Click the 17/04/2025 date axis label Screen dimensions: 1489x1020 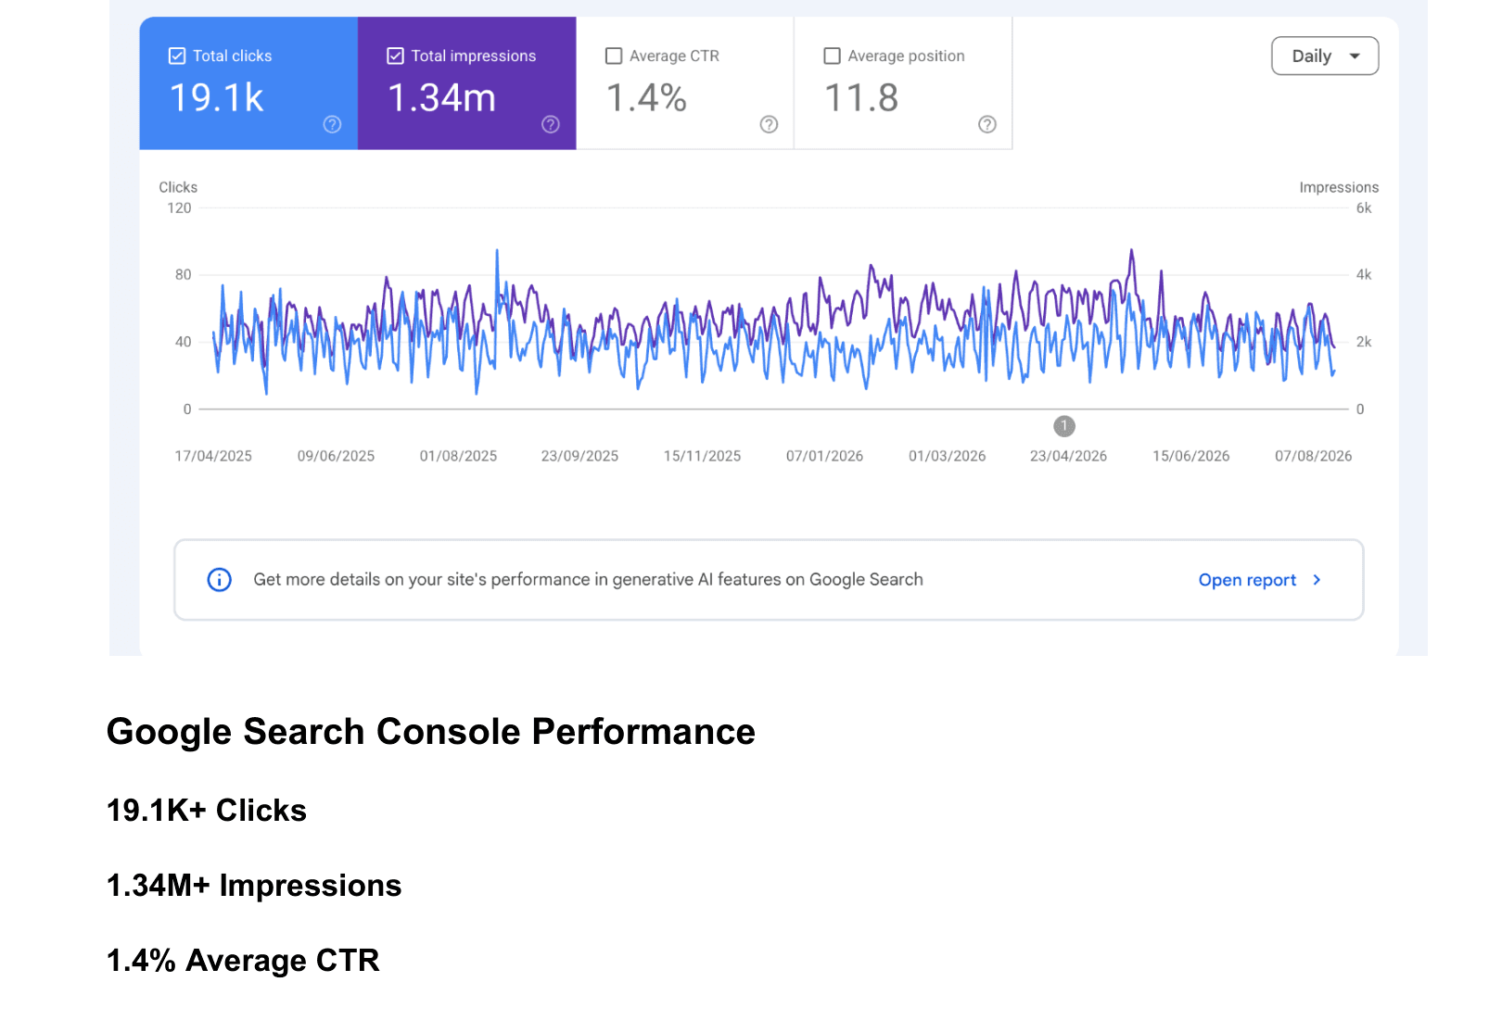(213, 456)
